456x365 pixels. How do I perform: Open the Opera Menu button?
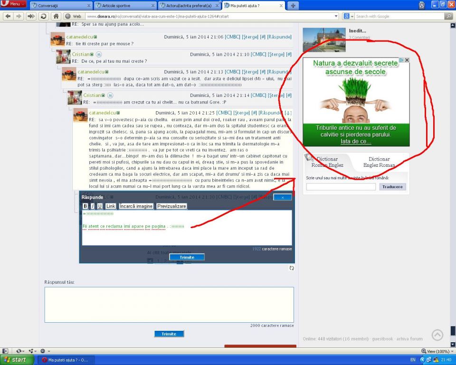pyautogui.click(x=13, y=4)
